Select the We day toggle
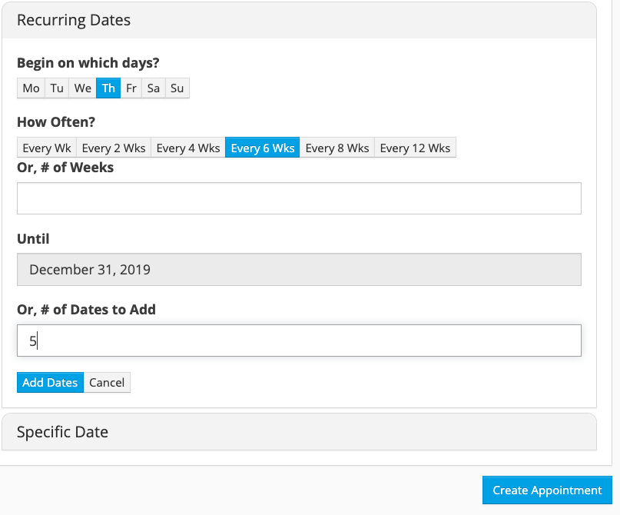The width and height of the screenshot is (620, 515). [x=83, y=88]
